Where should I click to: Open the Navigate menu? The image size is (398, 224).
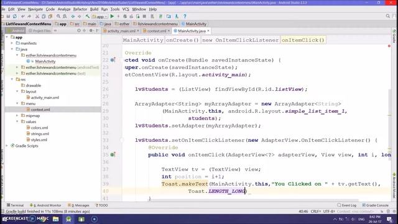click(35, 9)
